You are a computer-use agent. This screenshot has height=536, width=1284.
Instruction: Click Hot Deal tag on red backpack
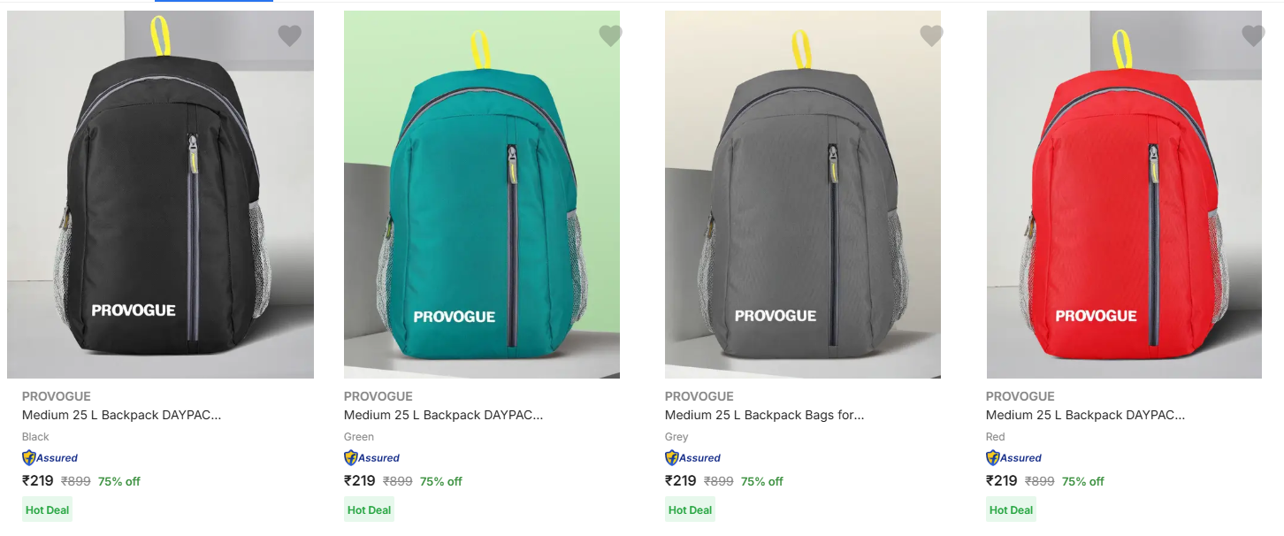[1011, 509]
